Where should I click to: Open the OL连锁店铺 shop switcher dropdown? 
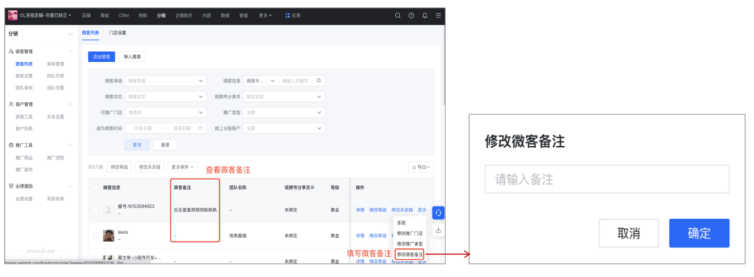point(45,15)
